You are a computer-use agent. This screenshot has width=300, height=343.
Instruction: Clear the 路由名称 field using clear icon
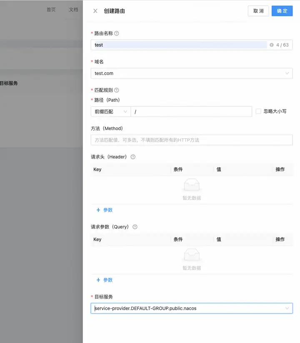pos(272,45)
